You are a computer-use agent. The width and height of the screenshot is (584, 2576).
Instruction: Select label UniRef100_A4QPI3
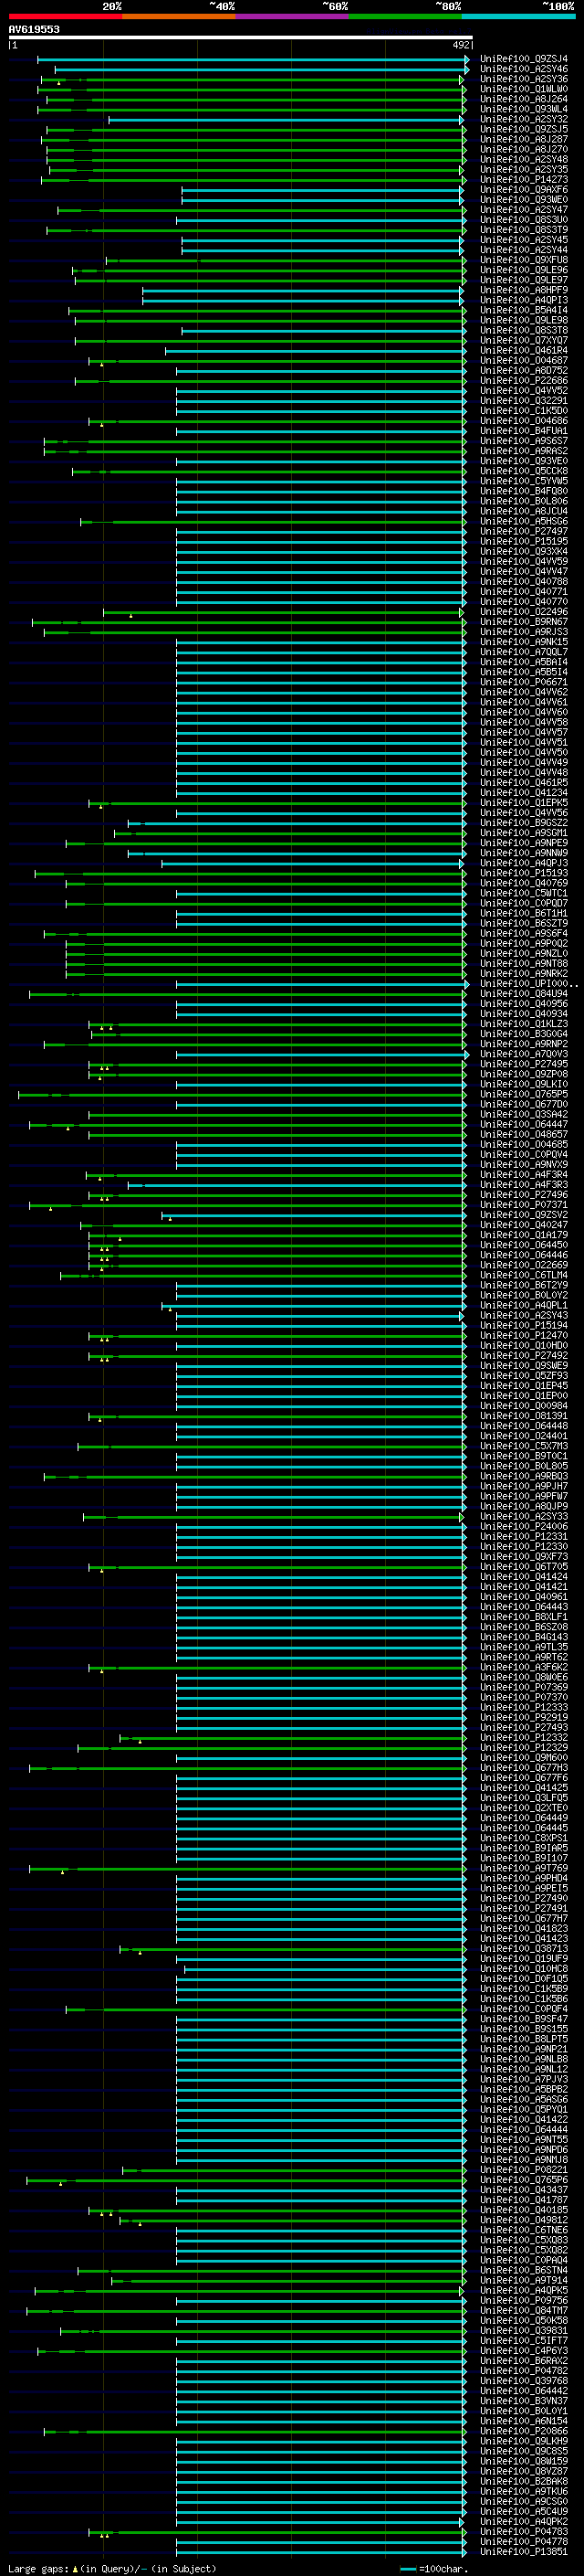click(x=523, y=300)
